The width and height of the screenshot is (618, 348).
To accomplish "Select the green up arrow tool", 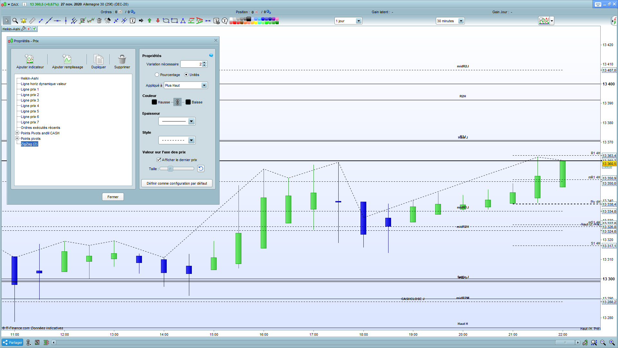I will pyautogui.click(x=149, y=21).
